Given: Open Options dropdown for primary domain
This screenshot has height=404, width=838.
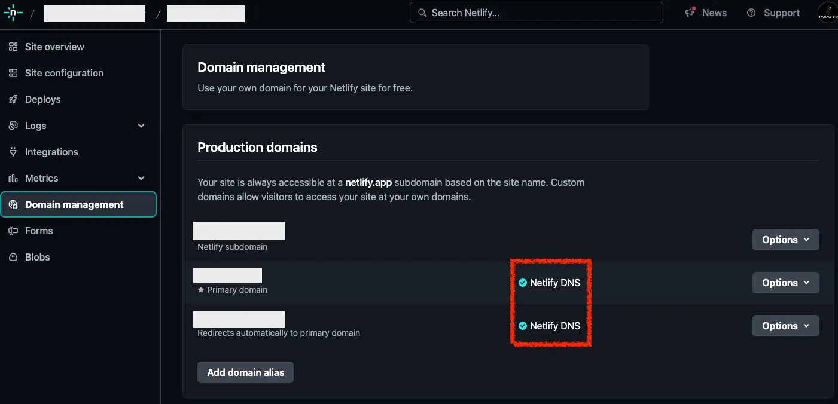Looking at the screenshot, I should click(785, 283).
